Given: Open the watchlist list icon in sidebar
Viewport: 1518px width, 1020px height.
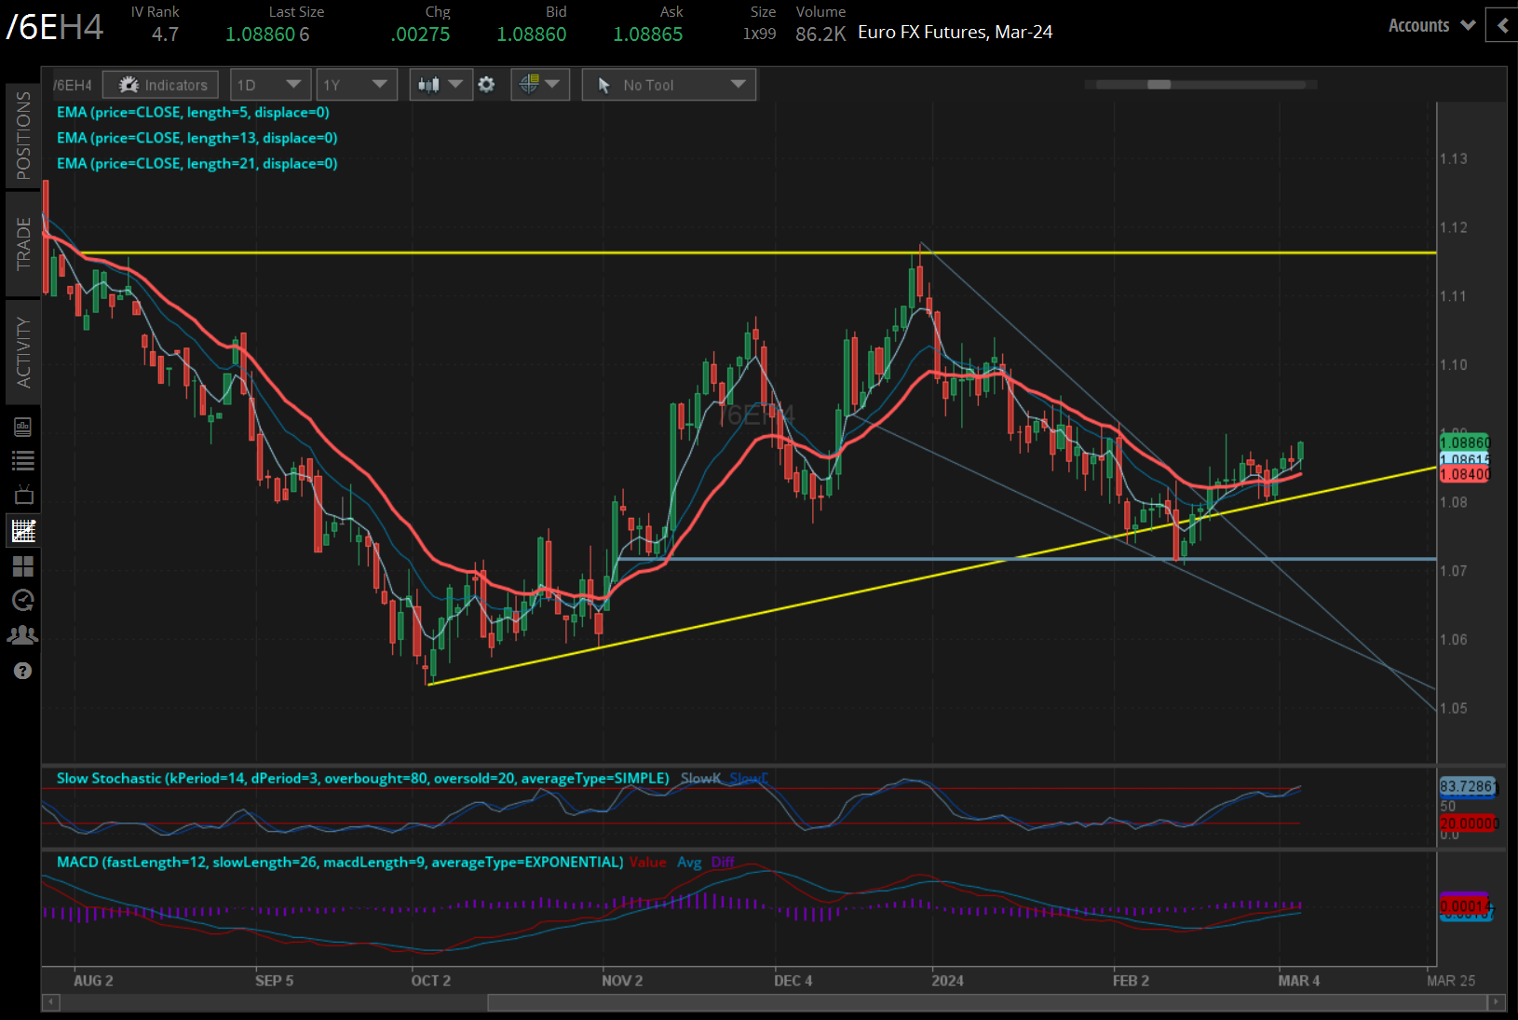Looking at the screenshot, I should (23, 460).
